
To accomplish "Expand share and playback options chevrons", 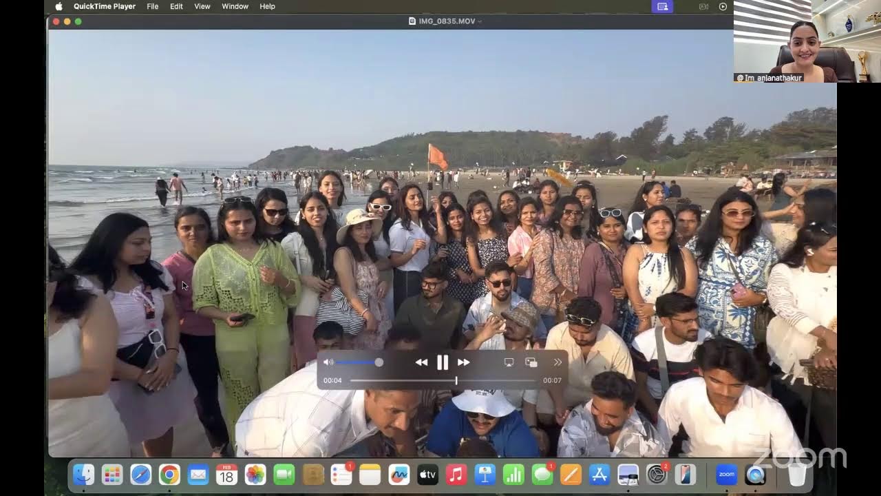I will pos(558,362).
